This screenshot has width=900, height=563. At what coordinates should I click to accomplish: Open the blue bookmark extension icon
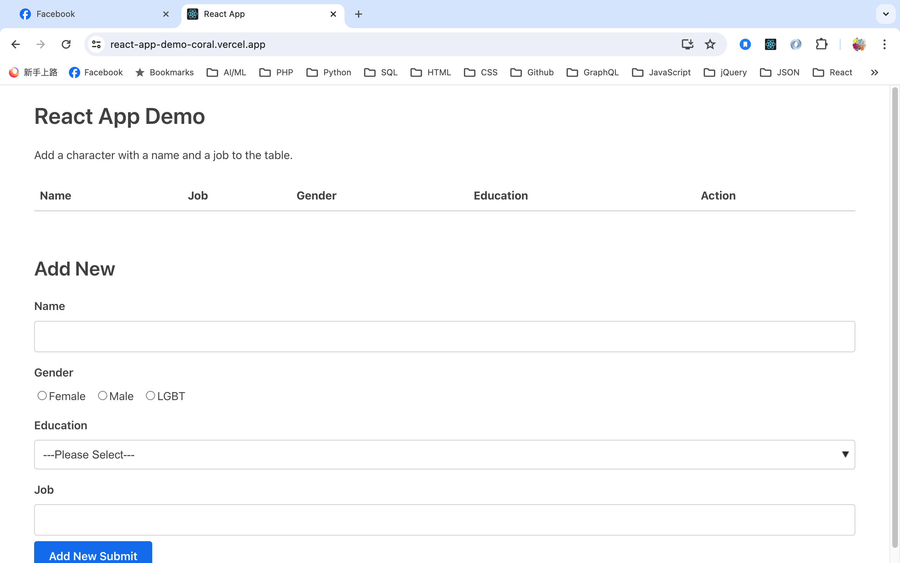click(745, 44)
